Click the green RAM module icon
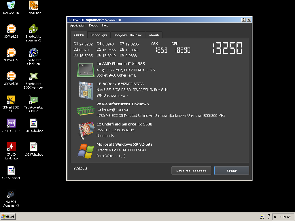The height and width of the screenshot is (221, 295). (x=86, y=110)
